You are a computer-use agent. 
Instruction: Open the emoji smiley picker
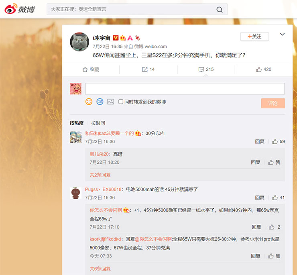point(89,102)
